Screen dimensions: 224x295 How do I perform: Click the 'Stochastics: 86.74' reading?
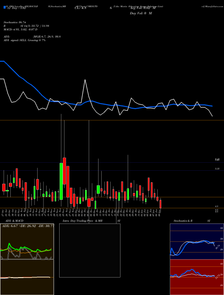coord(14,22)
